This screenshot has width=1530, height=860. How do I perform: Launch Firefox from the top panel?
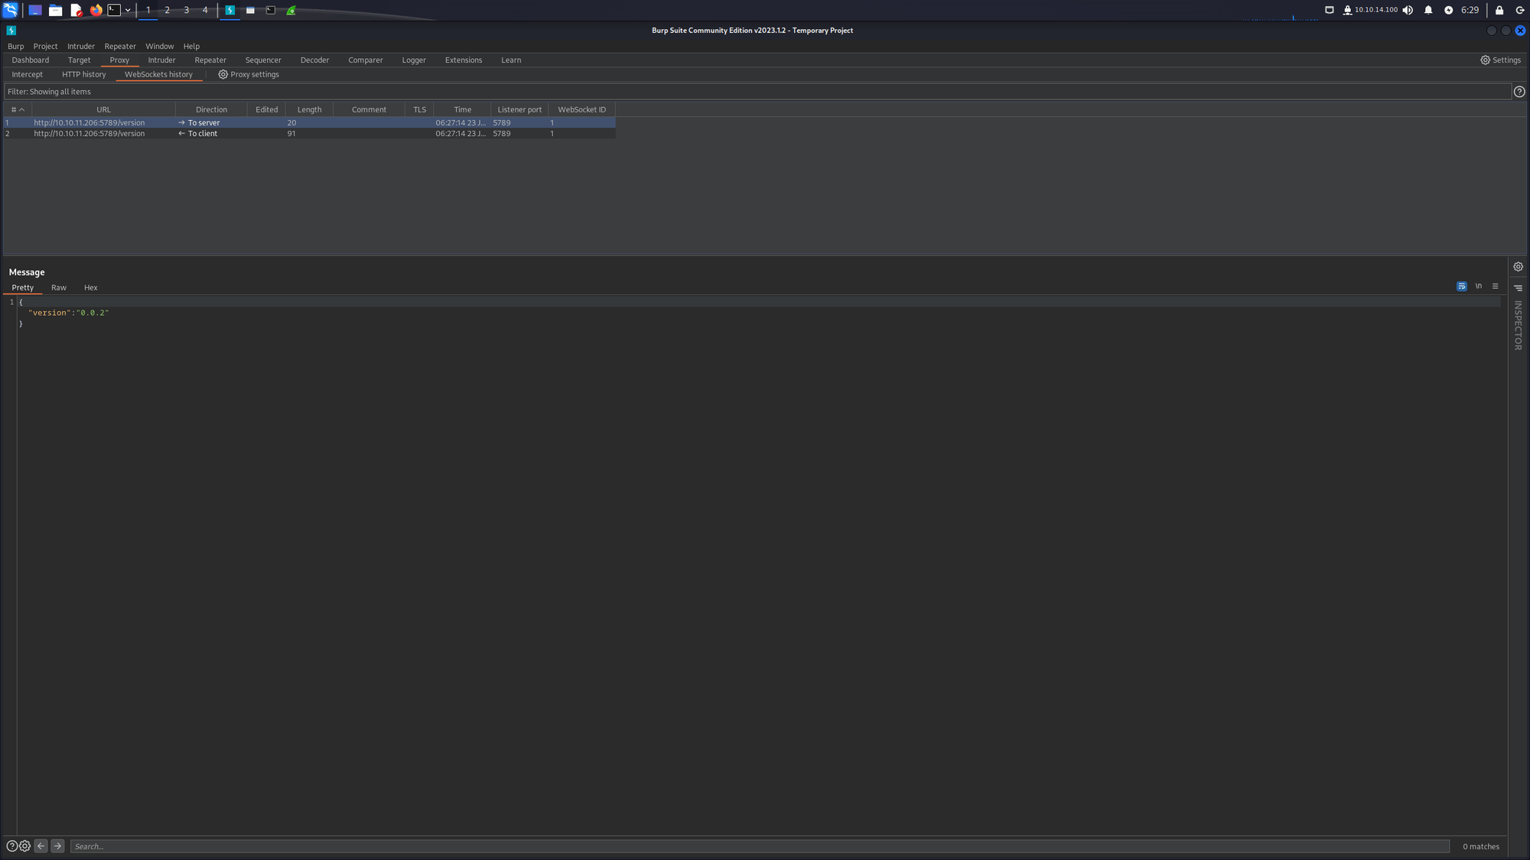(x=96, y=10)
